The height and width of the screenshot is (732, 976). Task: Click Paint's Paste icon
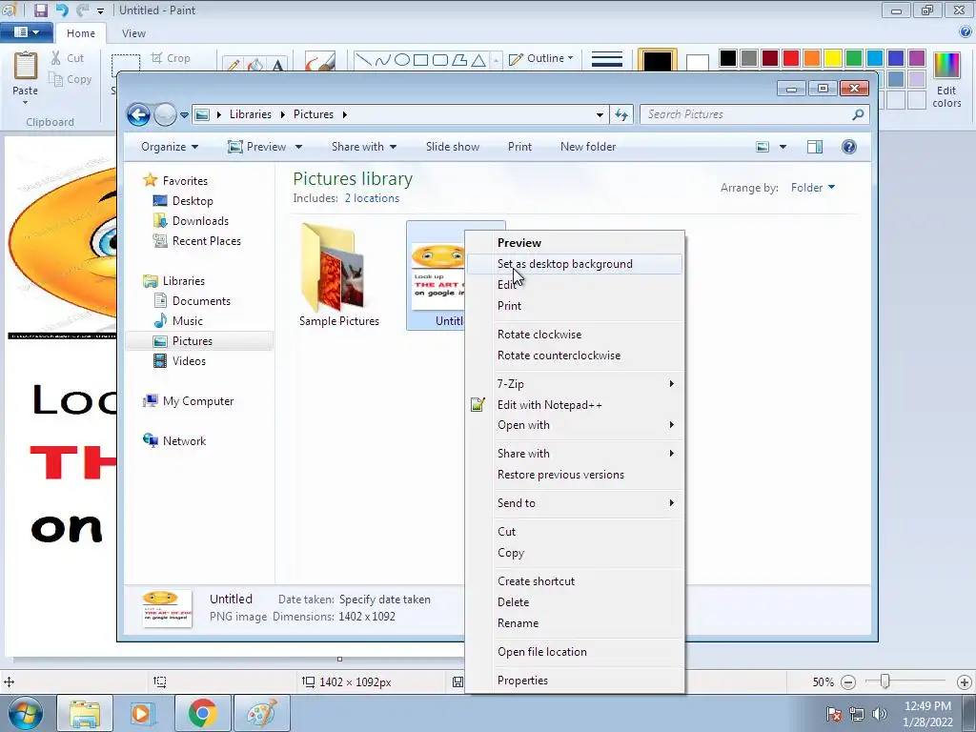26,66
